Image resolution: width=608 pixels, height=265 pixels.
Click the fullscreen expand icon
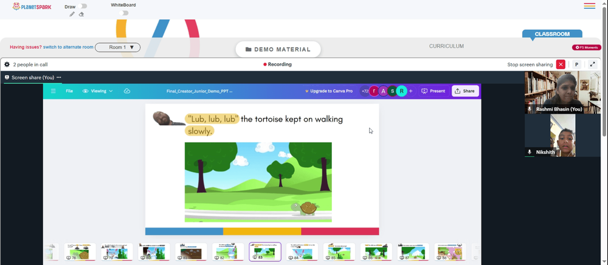point(592,64)
